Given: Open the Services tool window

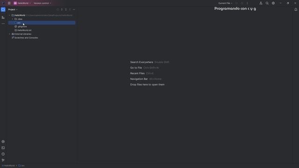Looking at the screenshot, I should [x=3, y=141].
